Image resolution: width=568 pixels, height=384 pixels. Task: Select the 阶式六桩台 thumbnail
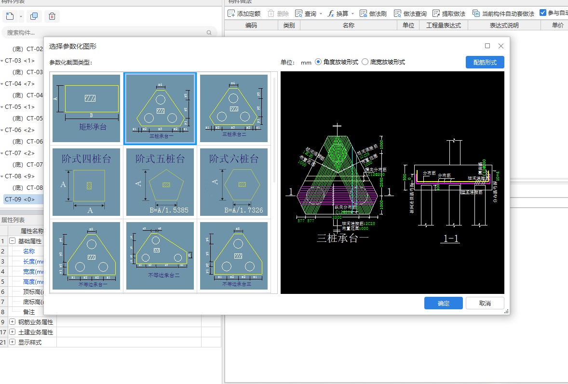[x=234, y=182]
